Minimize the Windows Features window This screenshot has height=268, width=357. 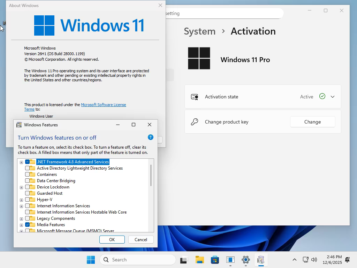[118, 125]
